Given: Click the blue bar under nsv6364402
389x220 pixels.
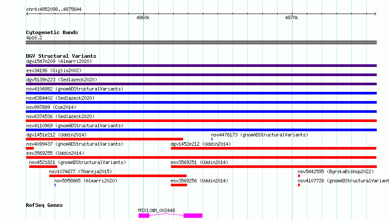Looking at the screenshot, I should pos(201,102).
